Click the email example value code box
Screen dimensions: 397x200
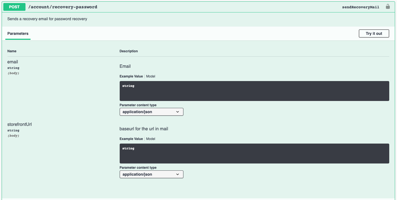click(254, 91)
